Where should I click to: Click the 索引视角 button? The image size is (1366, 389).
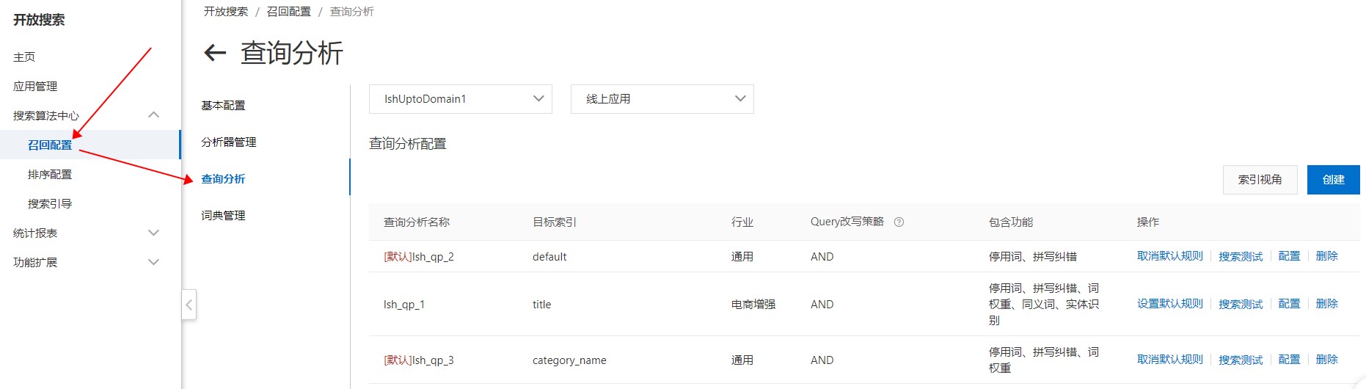[x=1260, y=180]
